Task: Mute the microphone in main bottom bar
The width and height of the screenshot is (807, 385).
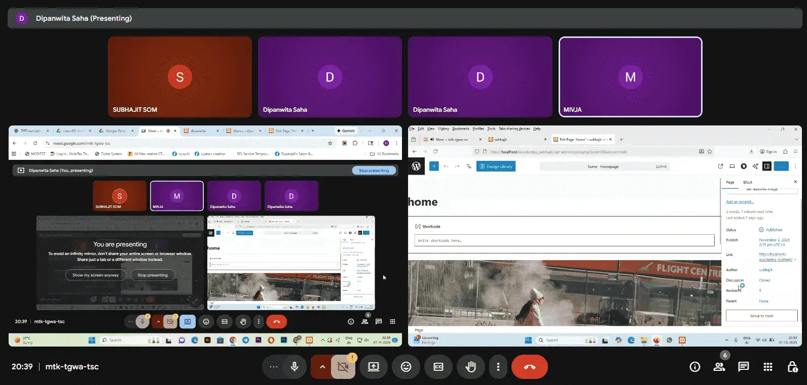Action: (x=295, y=367)
